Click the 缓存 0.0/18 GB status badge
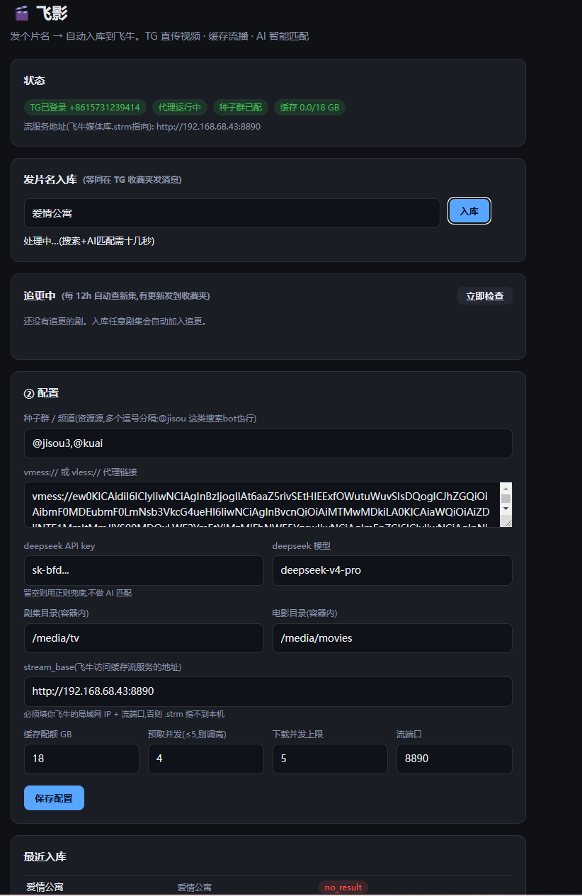Viewport: 582px width, 896px height. [x=309, y=108]
